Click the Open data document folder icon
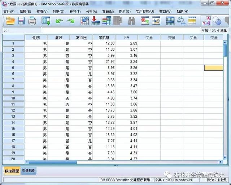The height and width of the screenshot is (185, 231). pos(10,21)
